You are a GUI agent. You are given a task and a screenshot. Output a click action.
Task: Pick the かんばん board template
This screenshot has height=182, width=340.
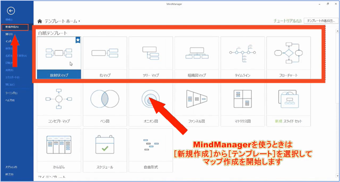(59, 150)
